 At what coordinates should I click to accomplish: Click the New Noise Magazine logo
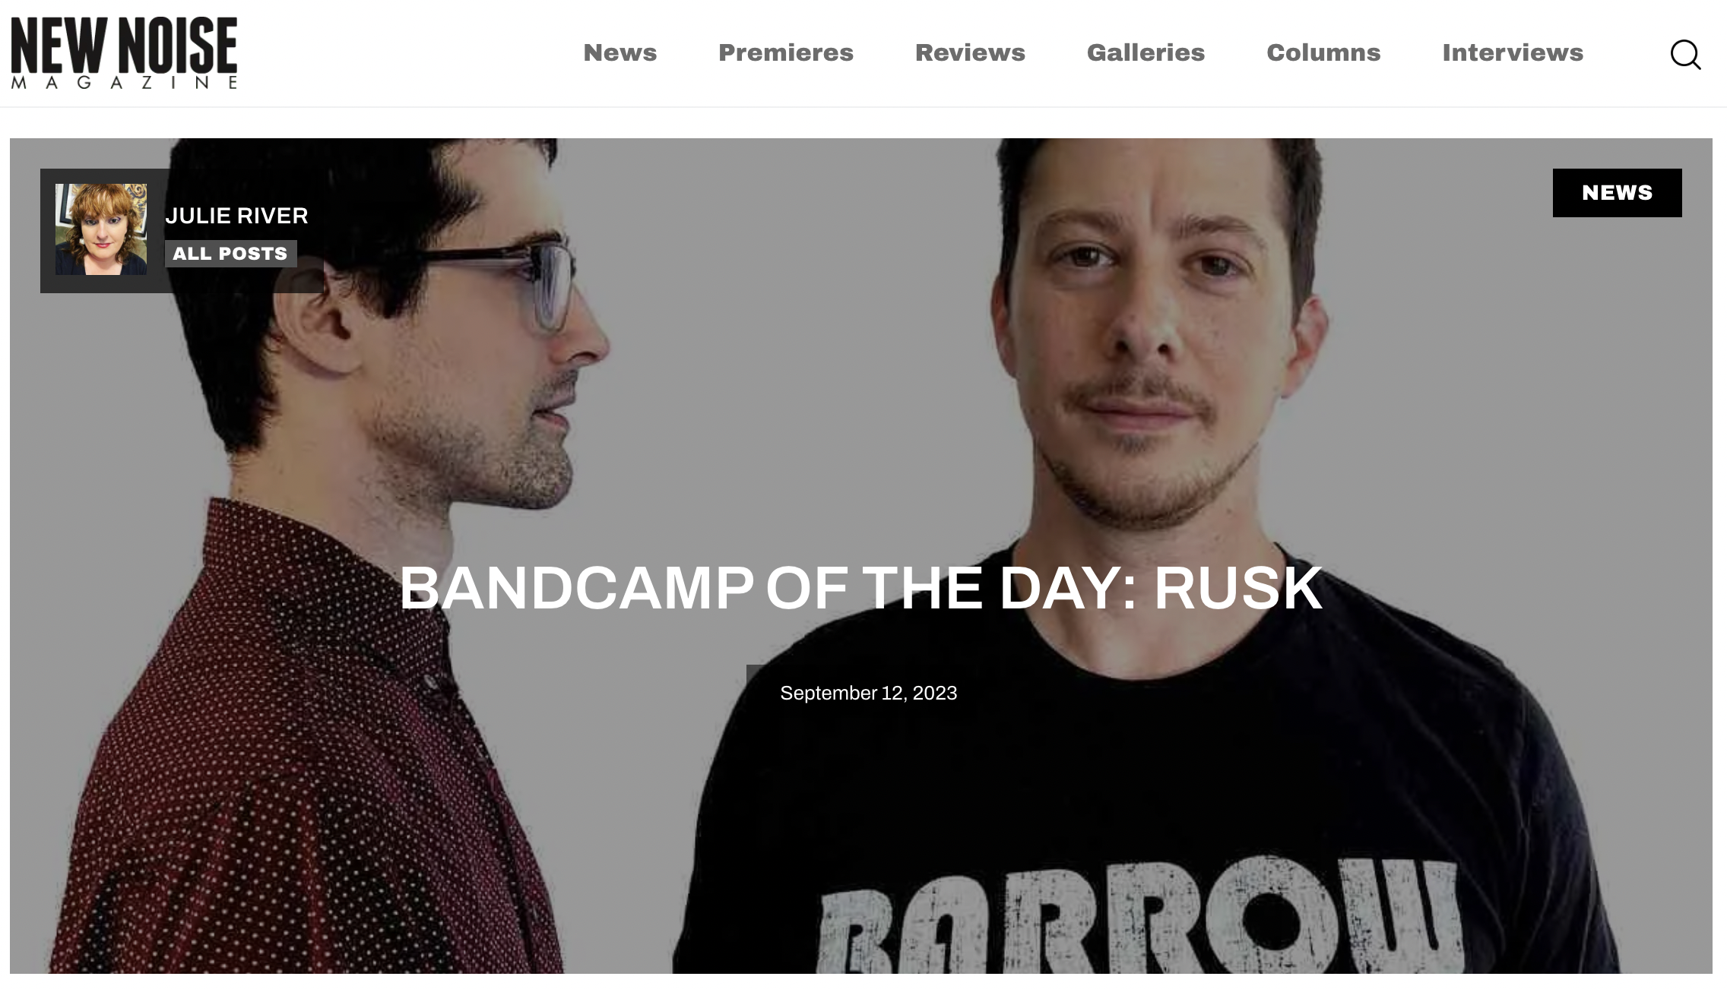click(x=124, y=52)
